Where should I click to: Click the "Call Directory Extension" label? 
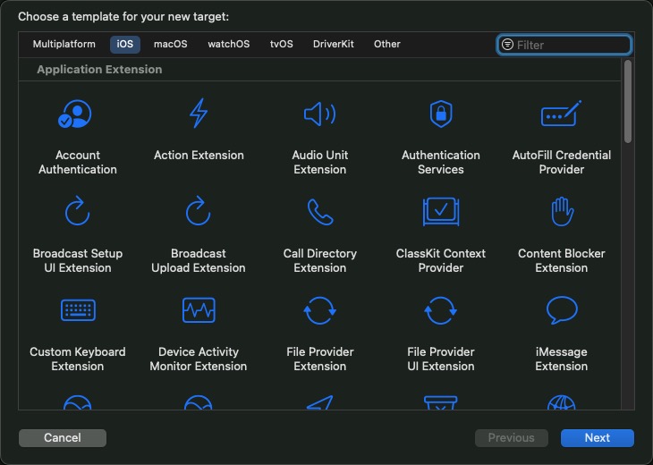[320, 260]
